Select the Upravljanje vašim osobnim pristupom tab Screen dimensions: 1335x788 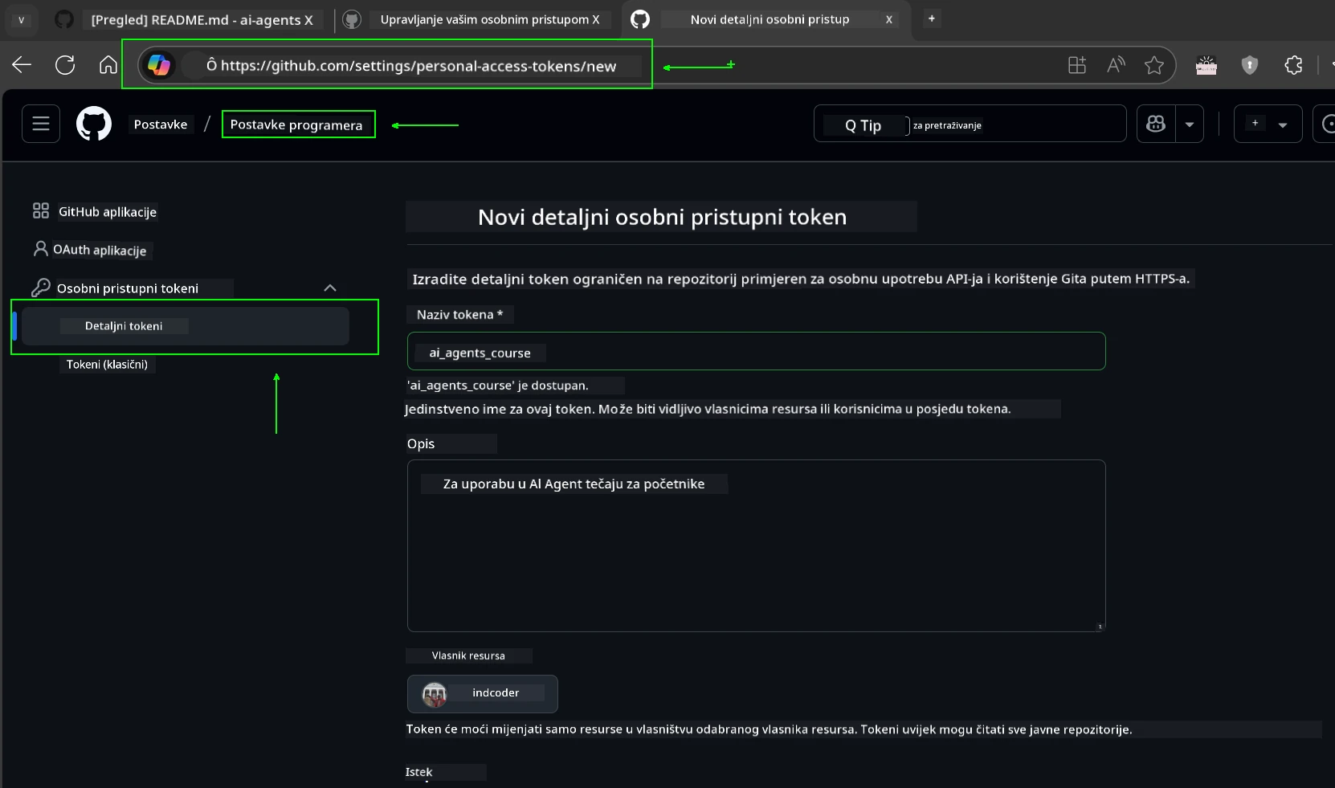(490, 19)
